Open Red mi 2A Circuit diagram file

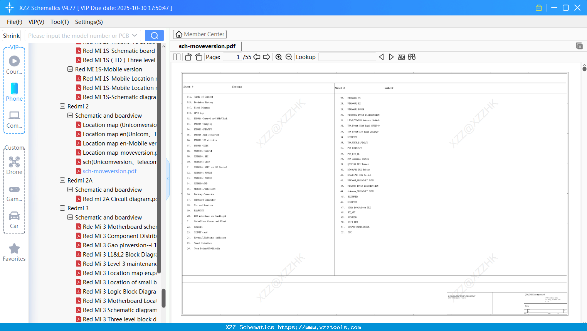click(116, 199)
